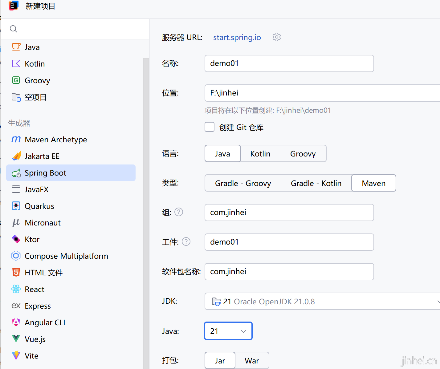Click the left panel vertical scrollbar
Viewport: 440px width, 369px height.
(146, 185)
